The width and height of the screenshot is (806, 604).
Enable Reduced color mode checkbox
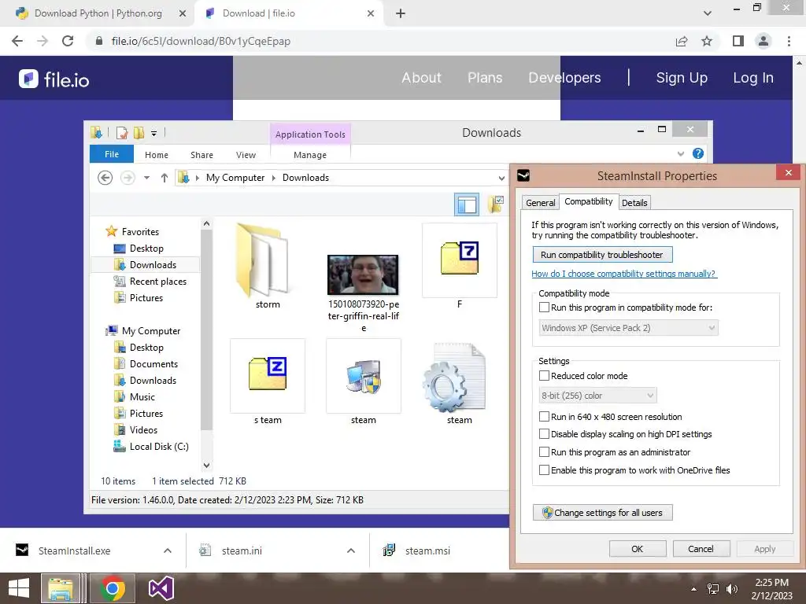point(544,375)
